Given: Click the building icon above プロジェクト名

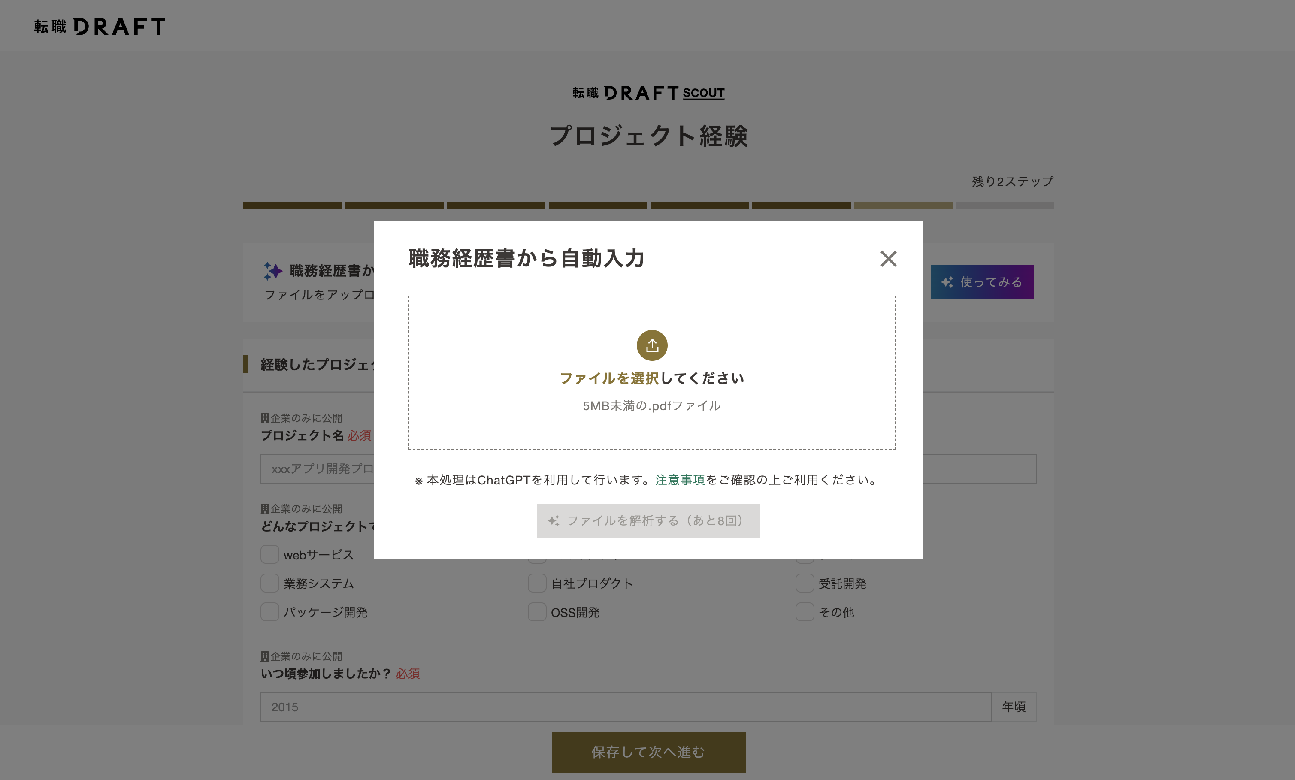Looking at the screenshot, I should click(x=265, y=418).
